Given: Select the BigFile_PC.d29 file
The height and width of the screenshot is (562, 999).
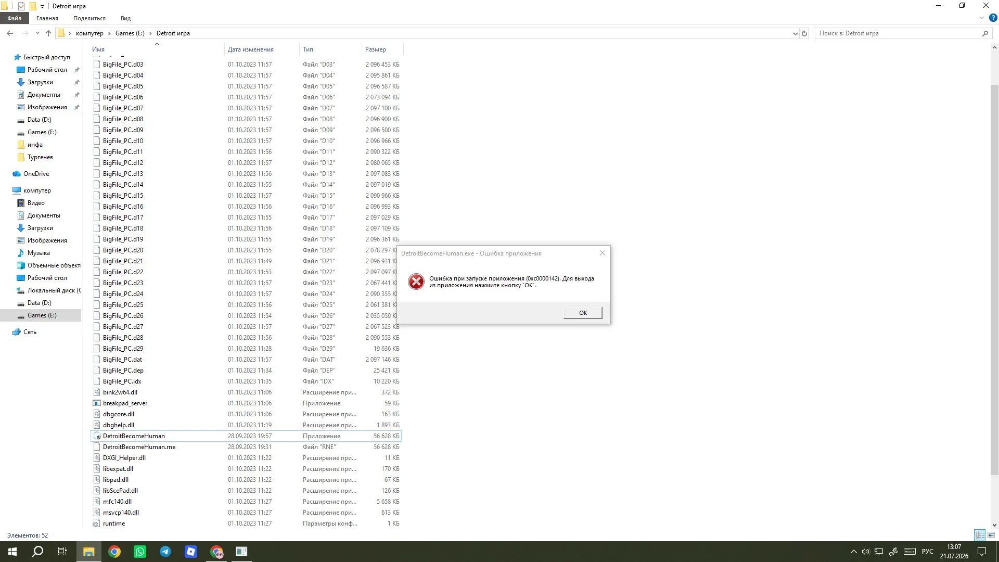Looking at the screenshot, I should (x=246, y=349).
